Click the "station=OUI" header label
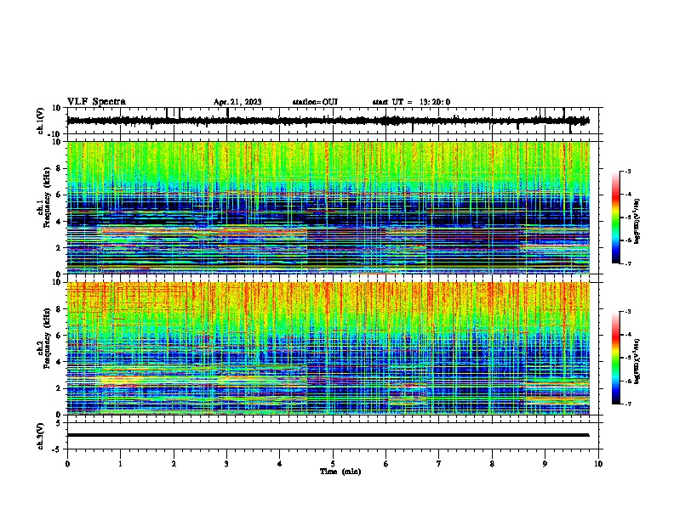674x520 pixels. pos(315,102)
